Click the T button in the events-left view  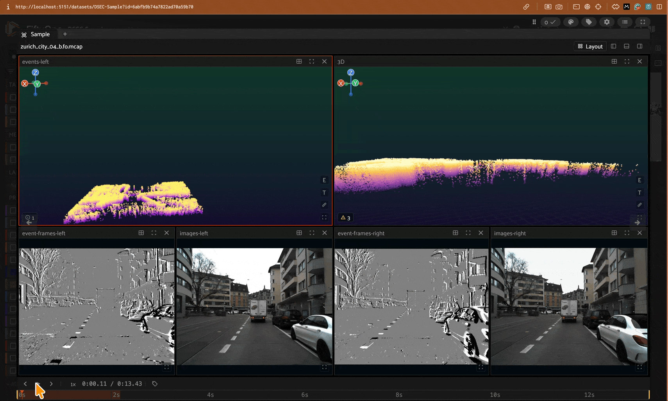[x=324, y=193]
